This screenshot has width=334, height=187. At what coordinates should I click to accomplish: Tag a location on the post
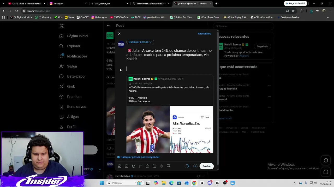pos(161,166)
